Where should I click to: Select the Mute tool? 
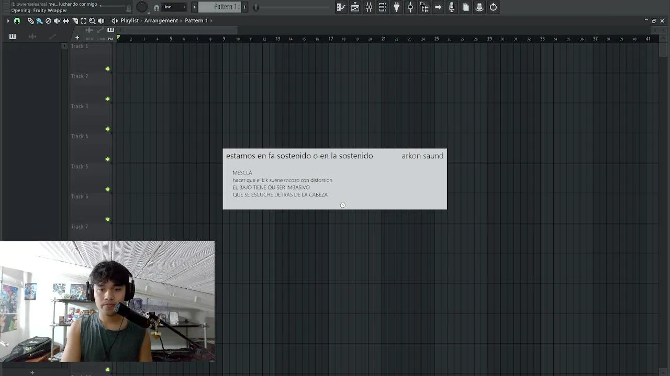pos(57,21)
